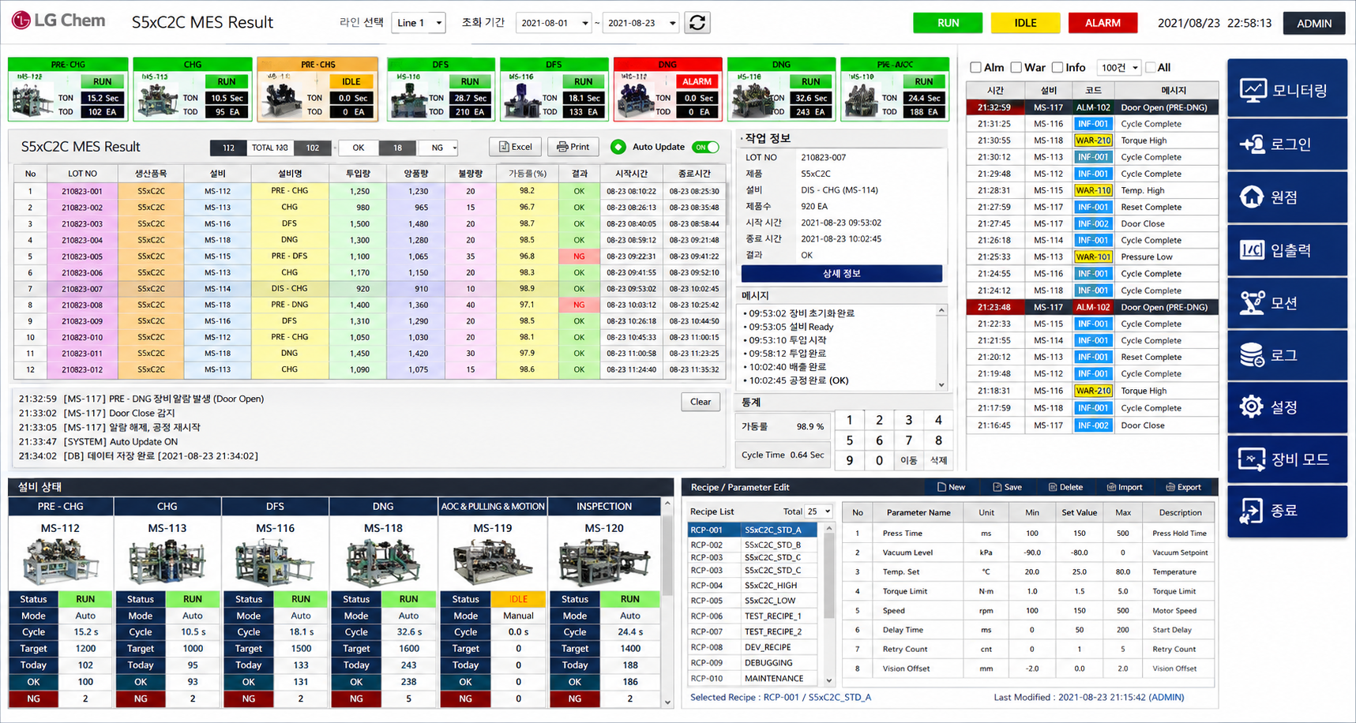Select lot row 210823-005

tap(370, 257)
